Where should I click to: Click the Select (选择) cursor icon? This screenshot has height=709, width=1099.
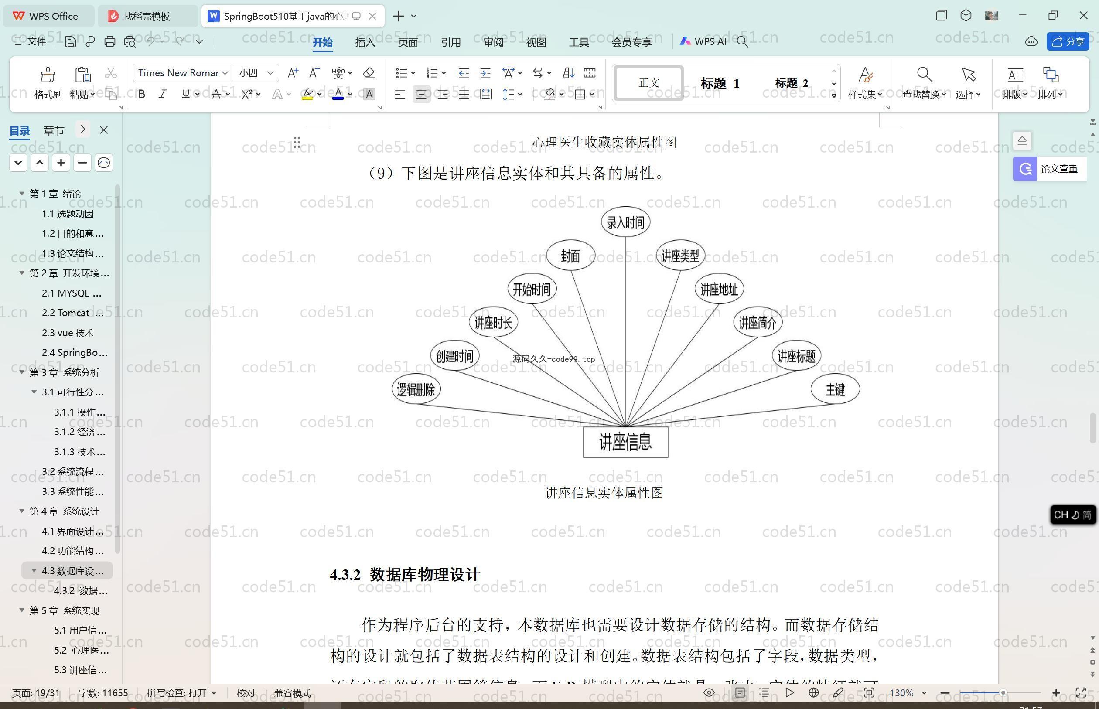[968, 74]
